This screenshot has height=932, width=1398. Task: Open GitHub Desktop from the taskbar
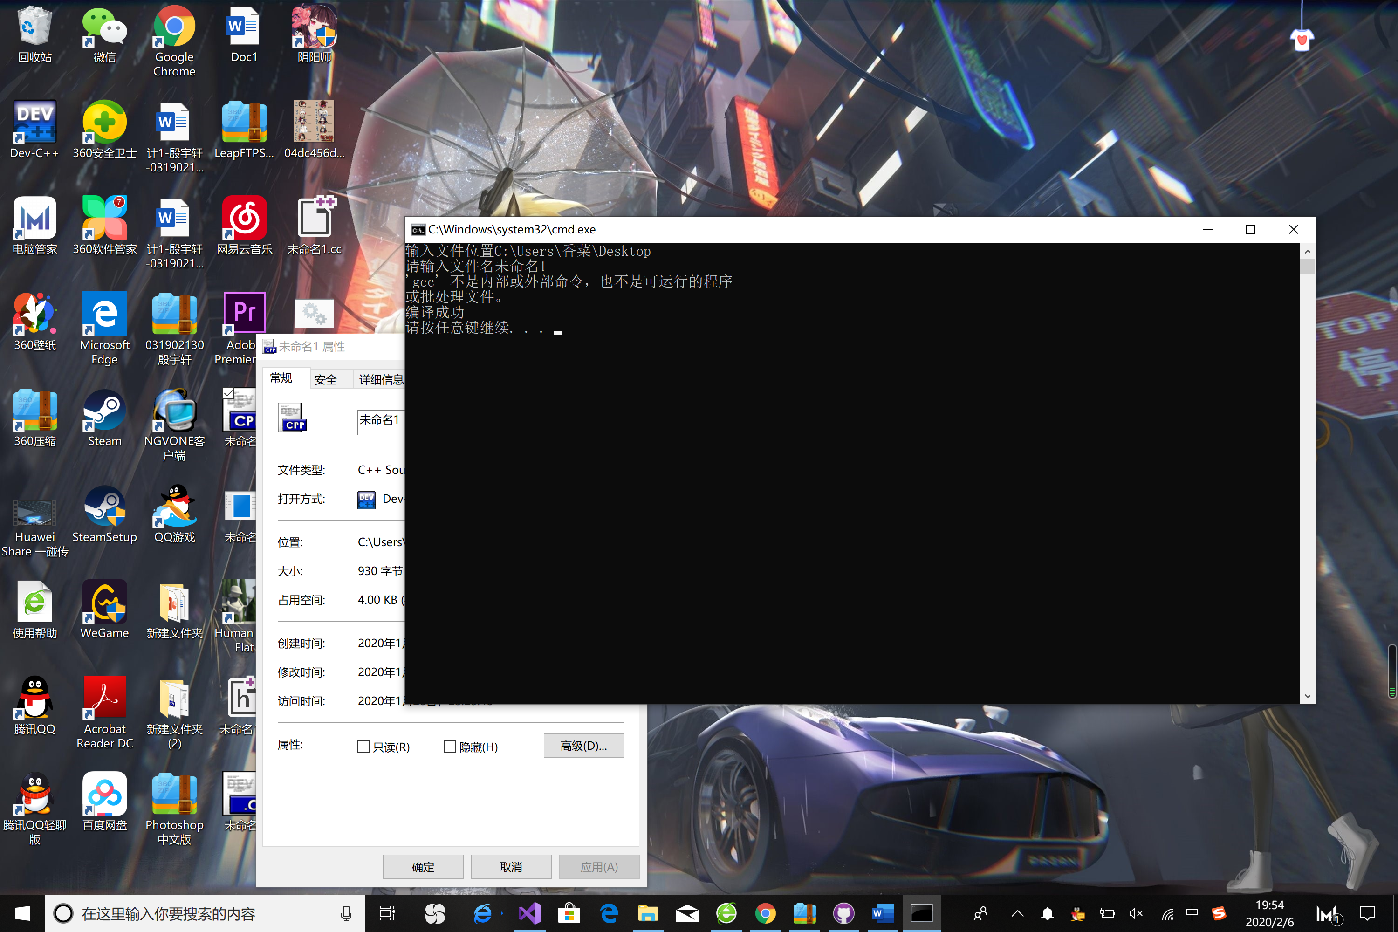pos(843,913)
